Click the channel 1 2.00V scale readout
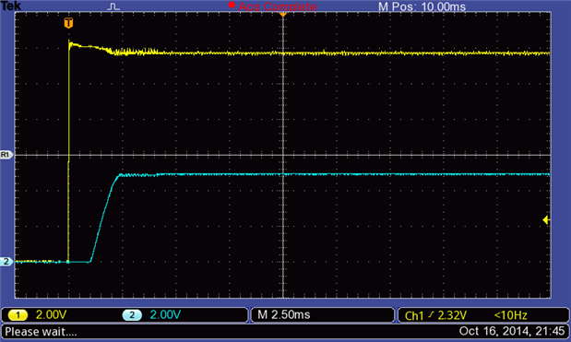Viewport: 571px width, 342px height. [51, 314]
